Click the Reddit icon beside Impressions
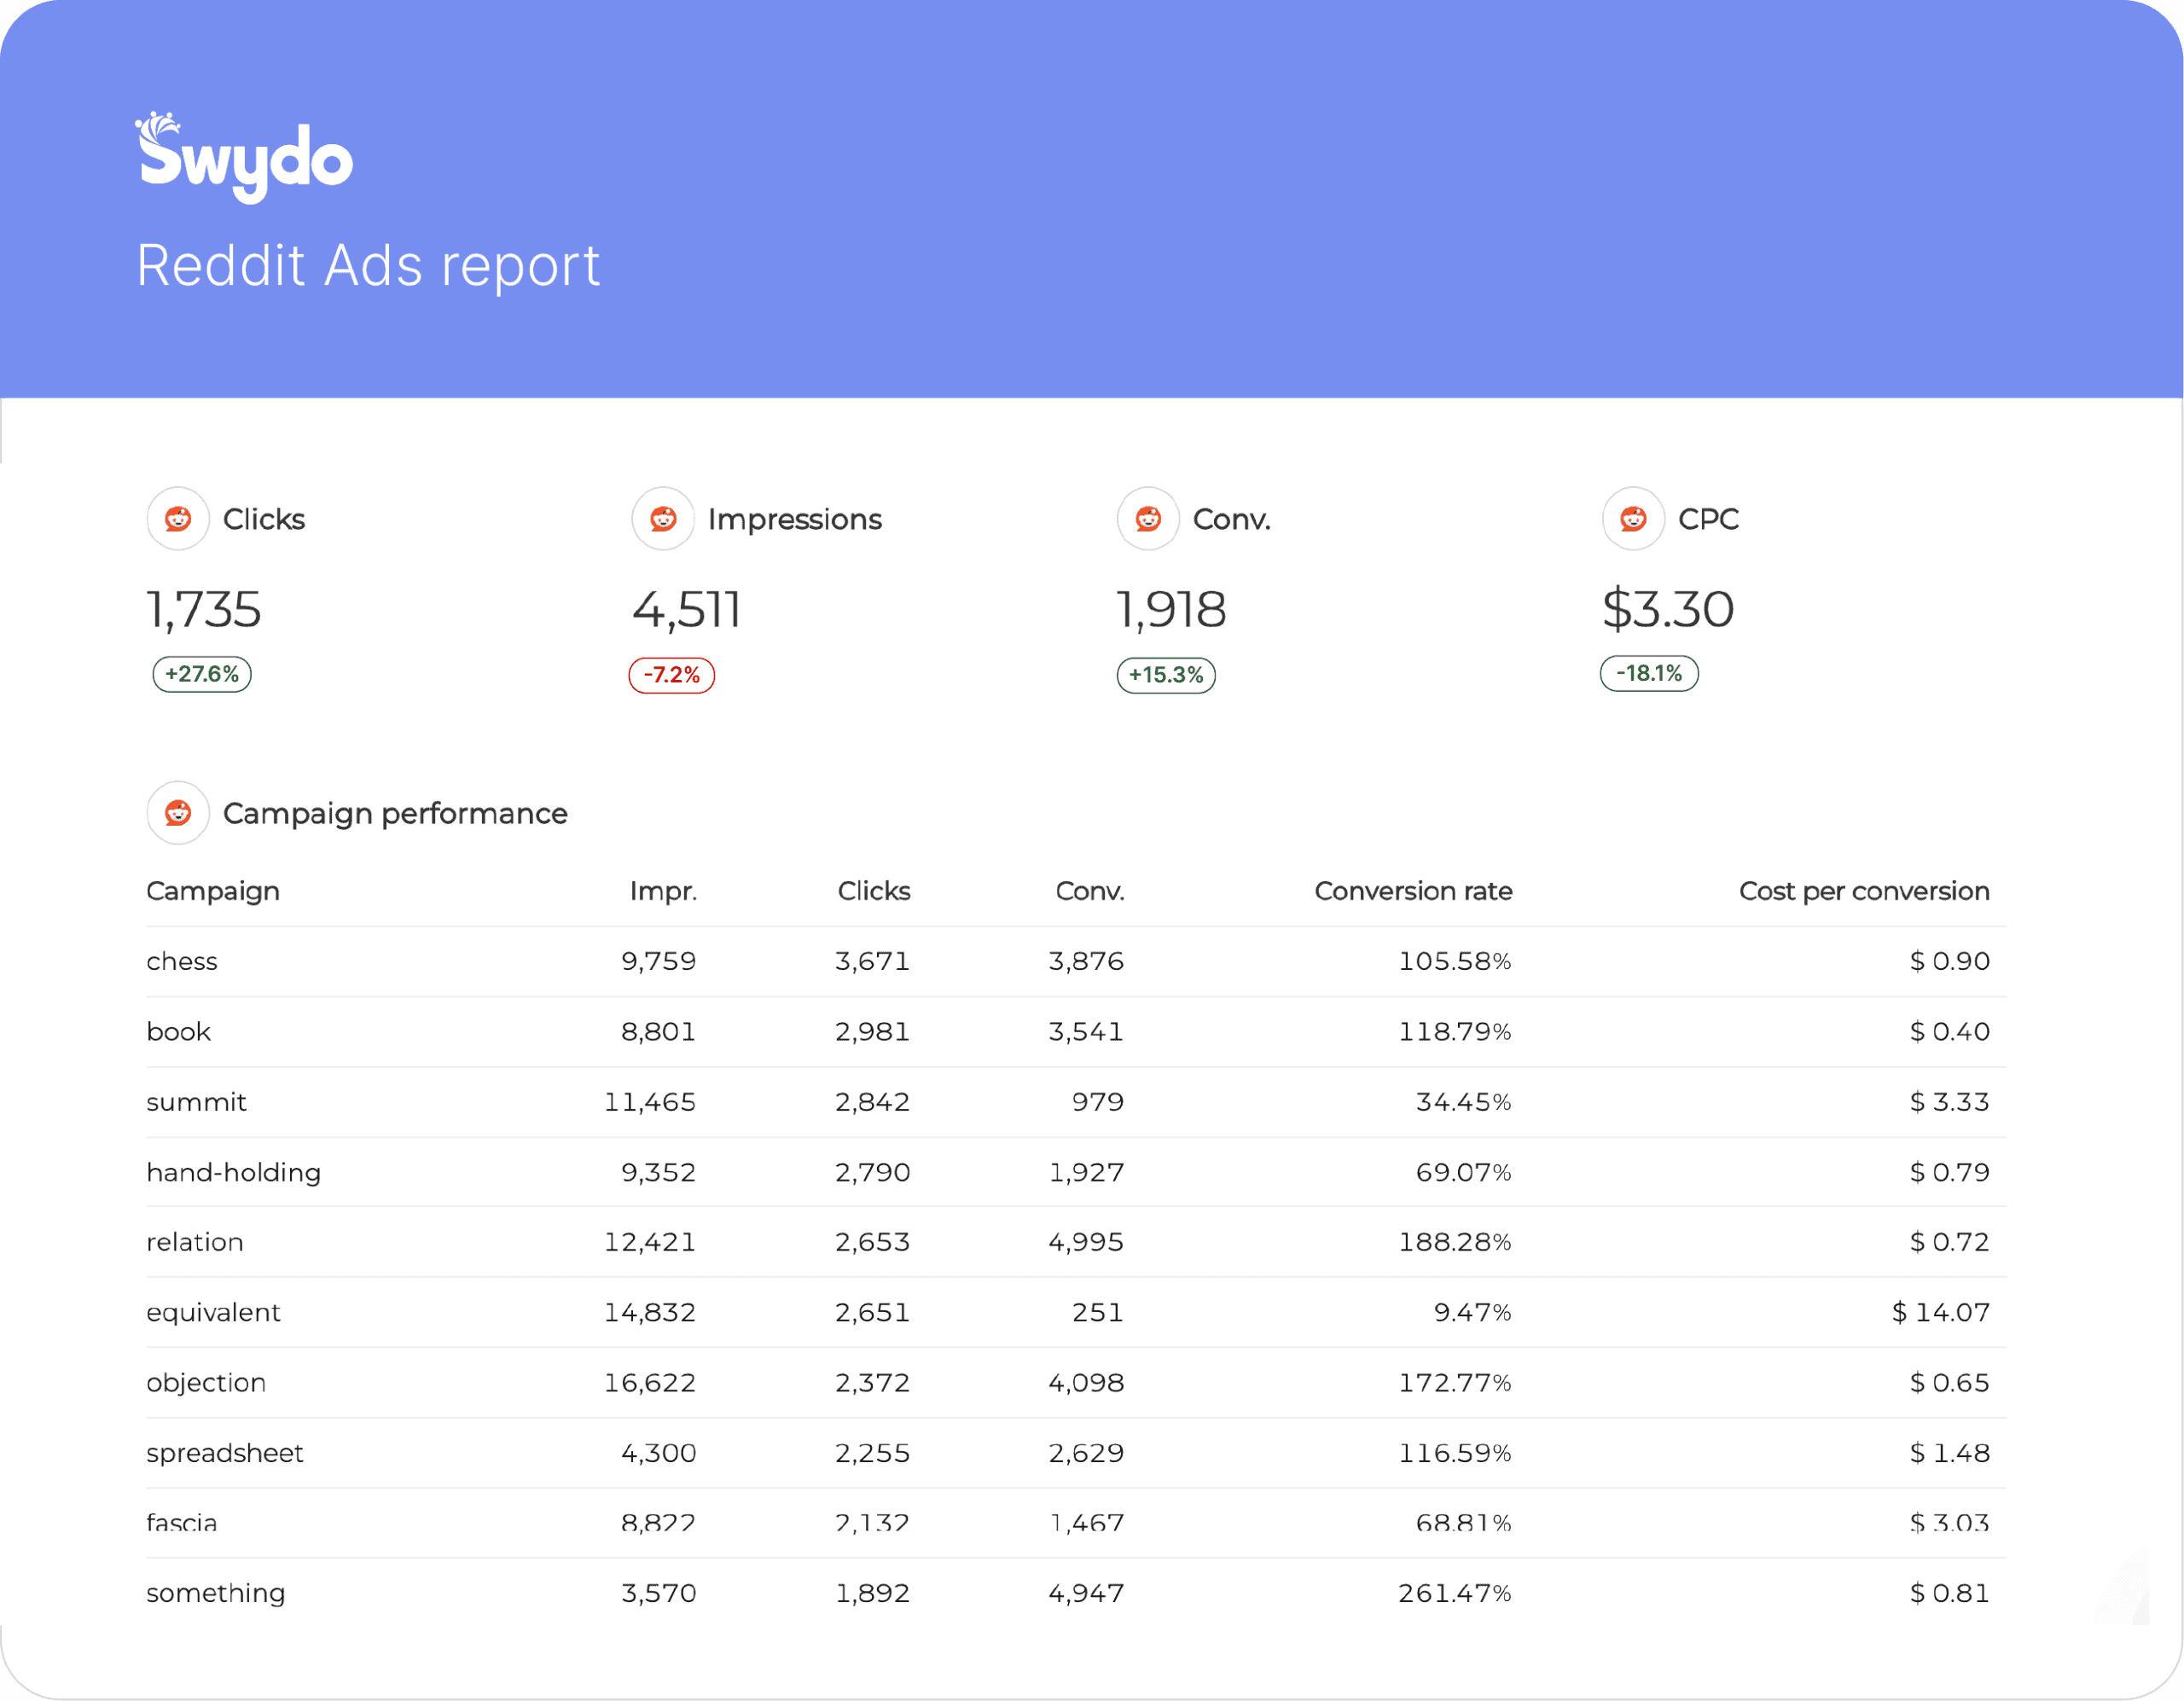The height and width of the screenshot is (1701, 2184). [x=663, y=519]
